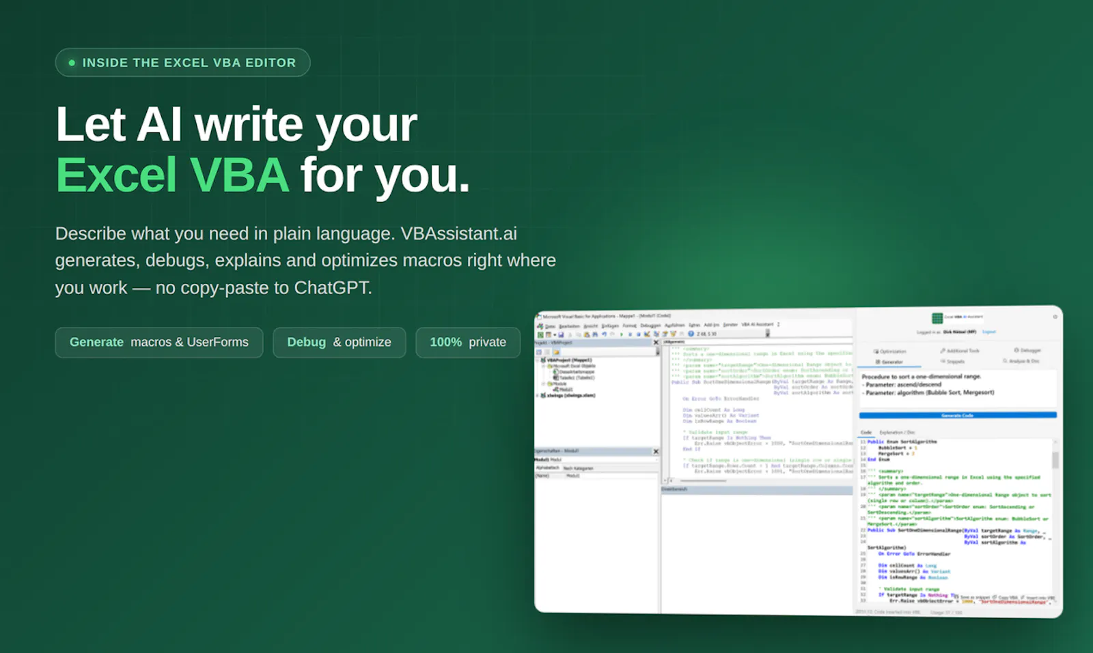1093x653 pixels.
Task: Click the prompt text box about sorting procedure
Action: pos(958,389)
